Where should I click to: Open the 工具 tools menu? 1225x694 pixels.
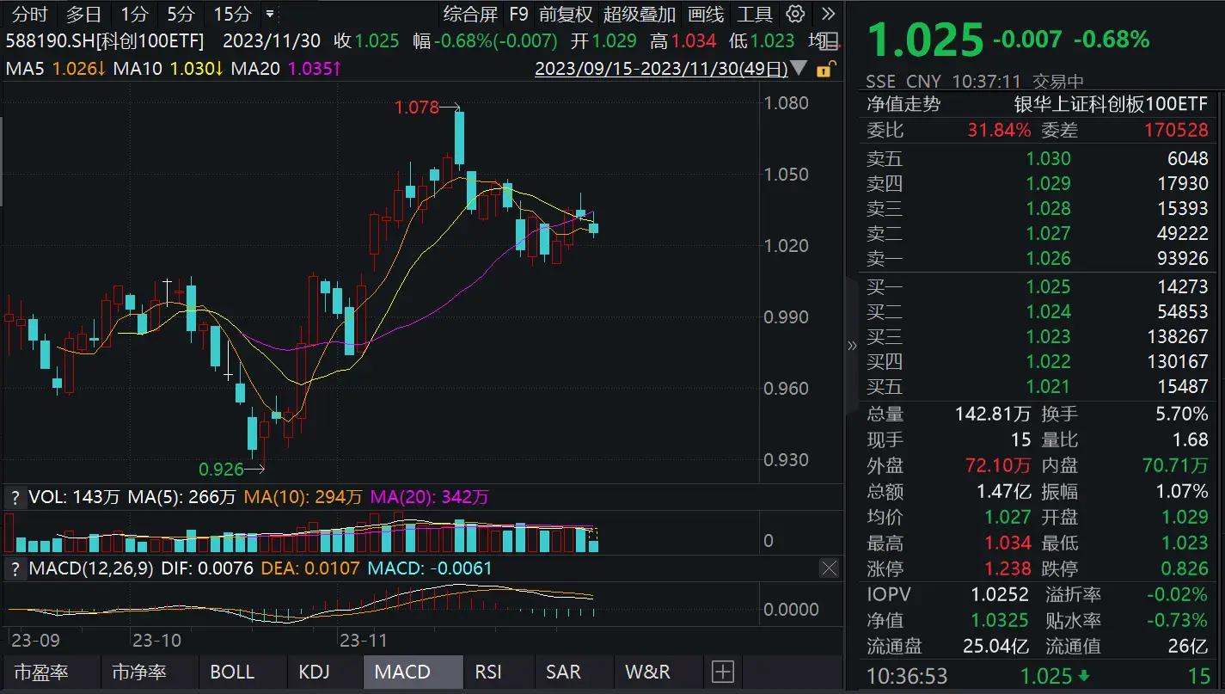pyautogui.click(x=756, y=14)
